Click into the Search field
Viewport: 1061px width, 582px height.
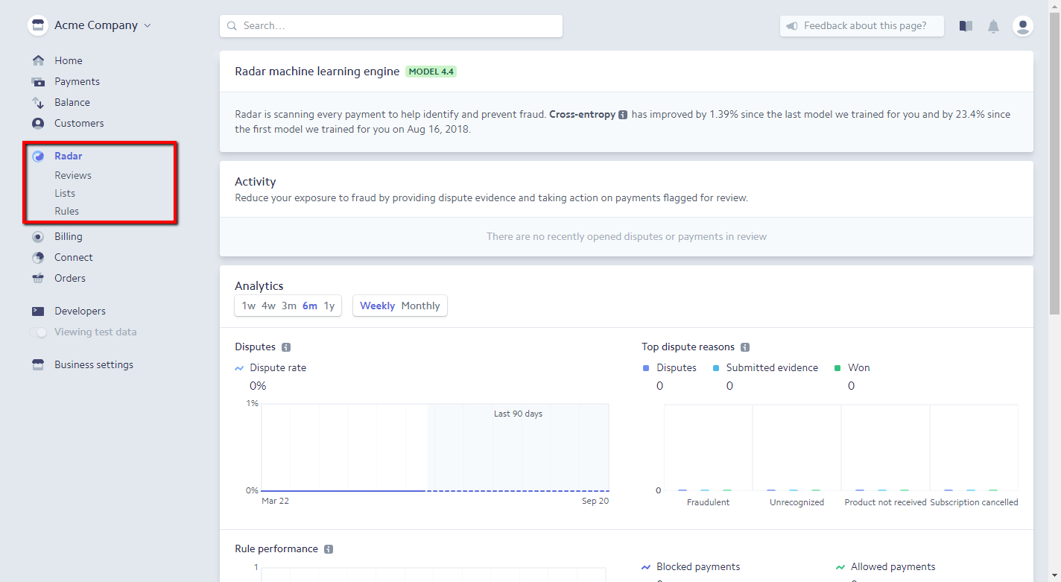[x=391, y=25]
